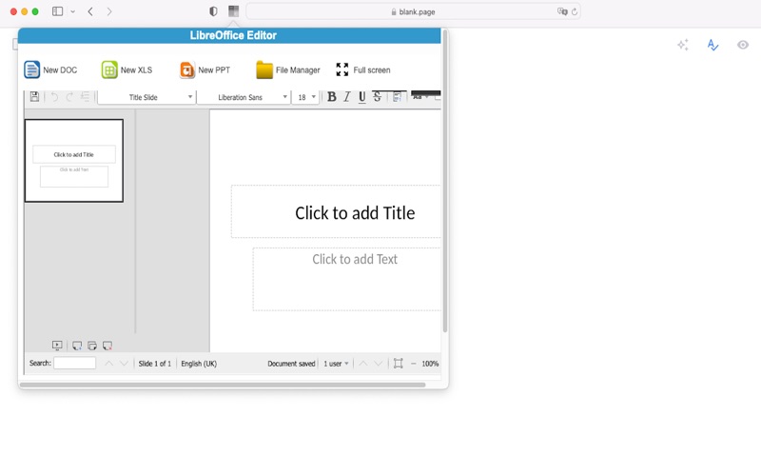Go to previous slide arrow in status bar

363,364
